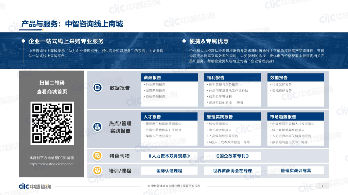Click 管理实战训练营 box
The image size is (348, 195).
[x=296, y=171]
